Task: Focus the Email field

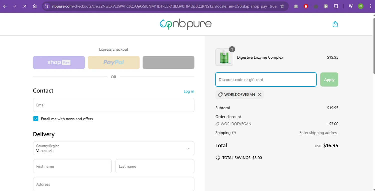Action: (113, 105)
